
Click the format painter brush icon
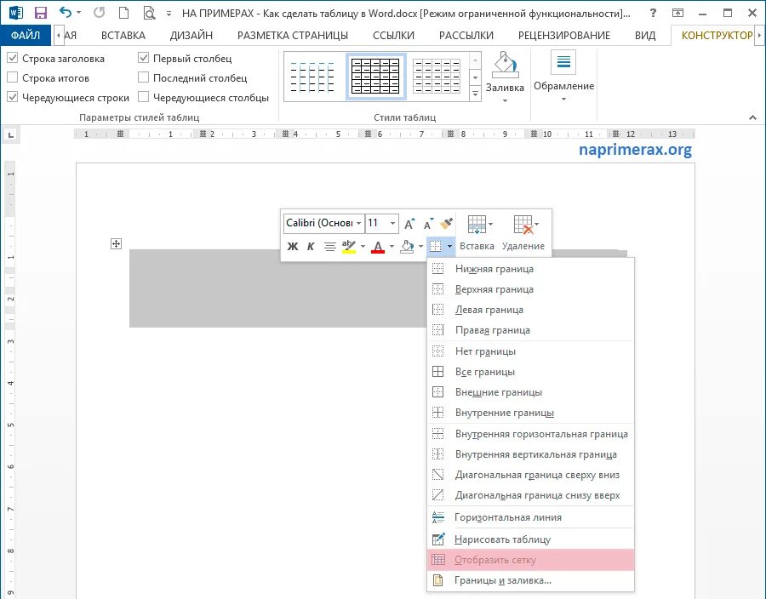(x=446, y=224)
